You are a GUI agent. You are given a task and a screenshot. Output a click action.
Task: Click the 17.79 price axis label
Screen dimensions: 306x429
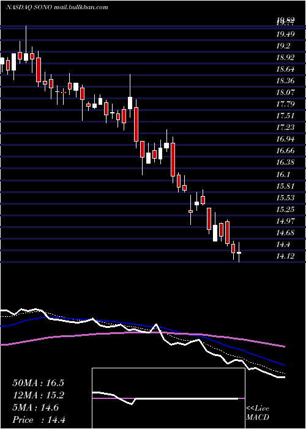pos(285,104)
